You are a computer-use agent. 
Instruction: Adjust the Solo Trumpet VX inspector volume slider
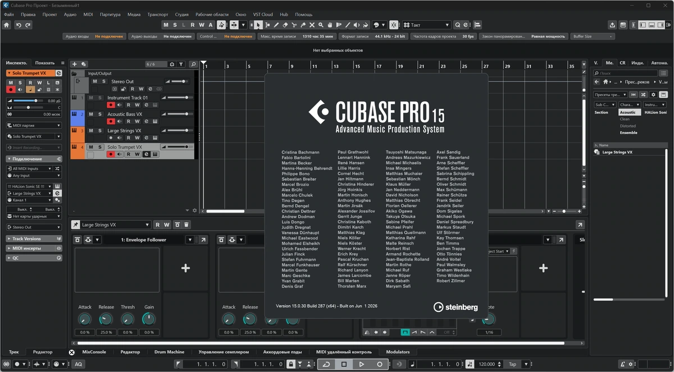pos(28,101)
